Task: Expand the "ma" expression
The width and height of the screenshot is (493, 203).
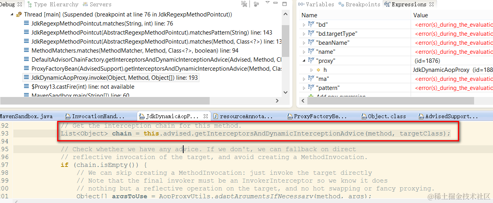Action: [x=303, y=79]
